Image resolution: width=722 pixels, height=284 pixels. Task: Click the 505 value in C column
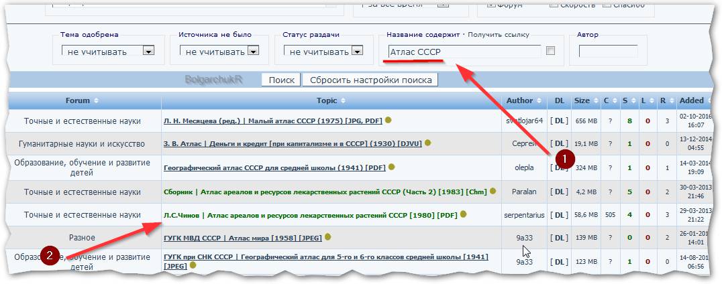[610, 215]
